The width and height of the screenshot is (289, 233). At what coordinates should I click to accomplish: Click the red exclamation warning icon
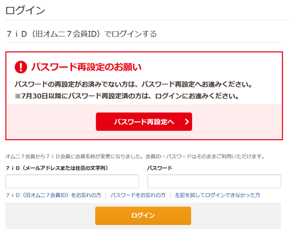tap(20, 67)
